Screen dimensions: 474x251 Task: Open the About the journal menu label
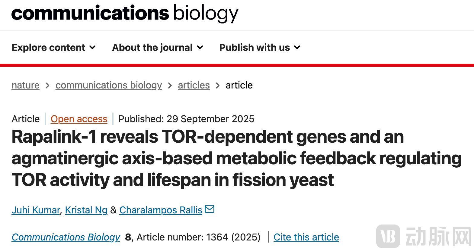(x=152, y=48)
